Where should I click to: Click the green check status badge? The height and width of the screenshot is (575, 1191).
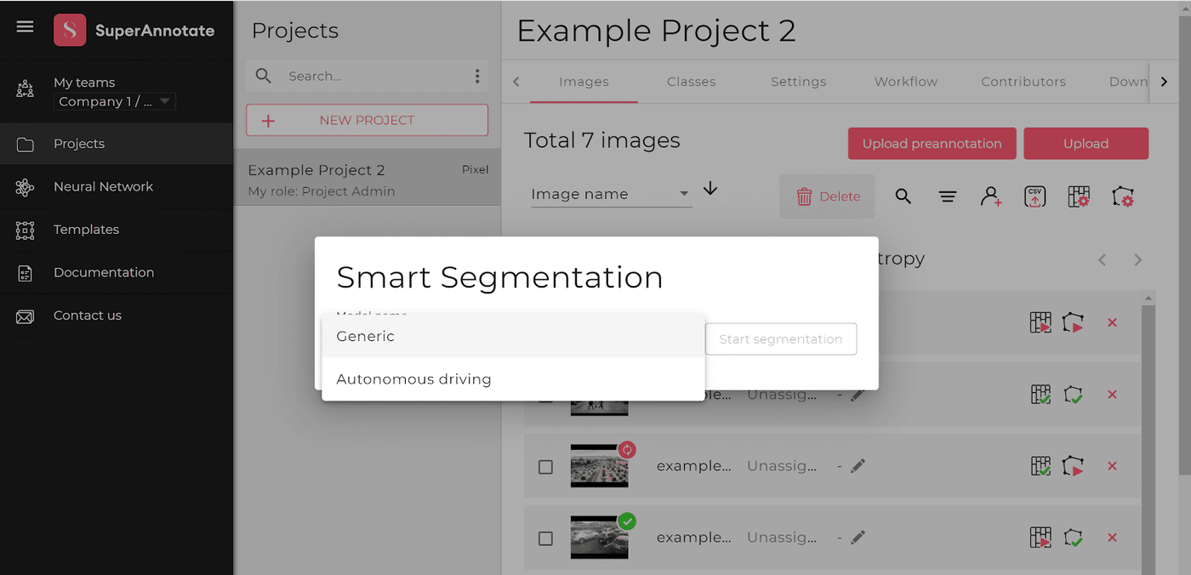coord(627,521)
